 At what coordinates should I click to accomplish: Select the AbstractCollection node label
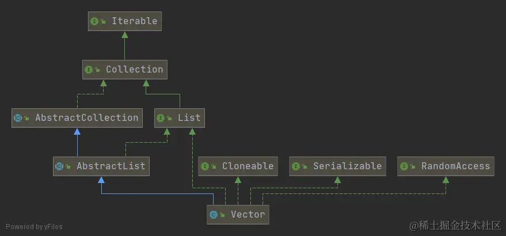click(86, 118)
